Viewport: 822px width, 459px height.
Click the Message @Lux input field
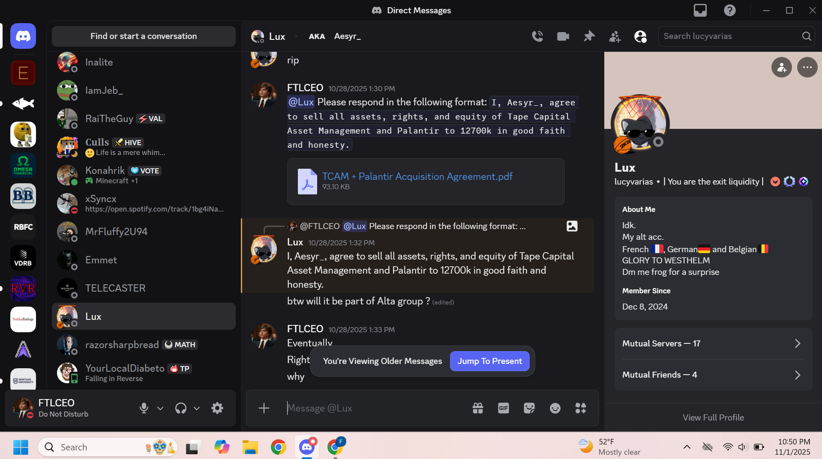(x=373, y=408)
